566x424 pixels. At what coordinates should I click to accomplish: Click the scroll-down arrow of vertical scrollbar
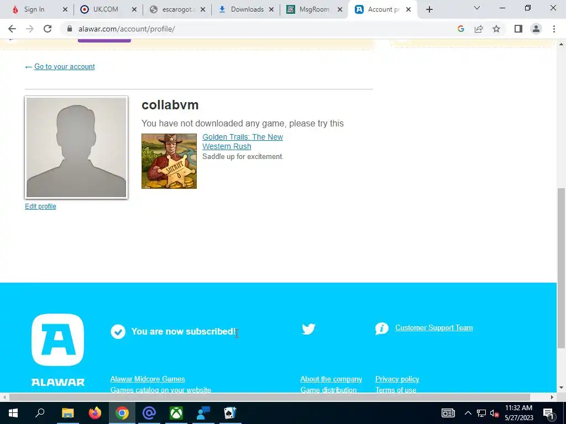click(561, 388)
